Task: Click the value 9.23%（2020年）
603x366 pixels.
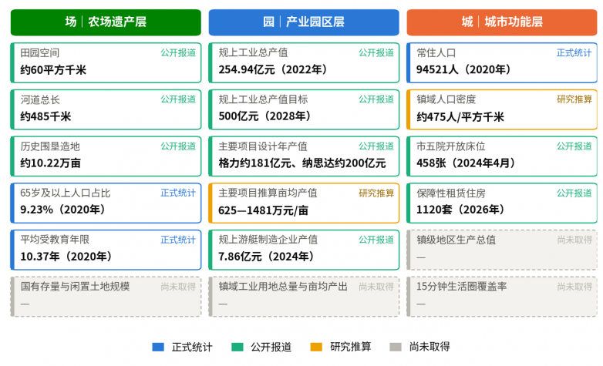Action: coord(64,210)
